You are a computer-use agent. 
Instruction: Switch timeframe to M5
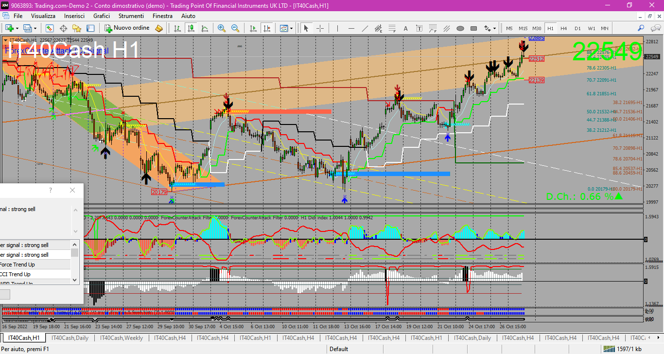pos(509,28)
